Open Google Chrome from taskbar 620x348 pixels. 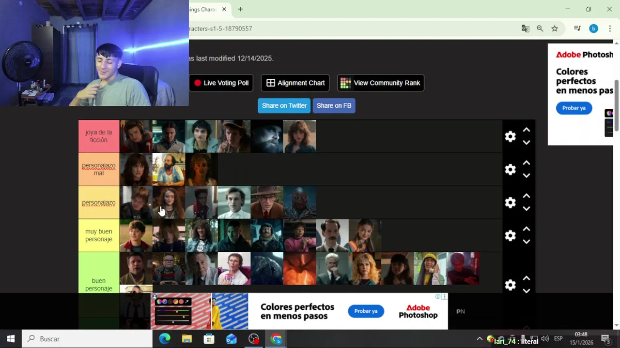pos(276,339)
